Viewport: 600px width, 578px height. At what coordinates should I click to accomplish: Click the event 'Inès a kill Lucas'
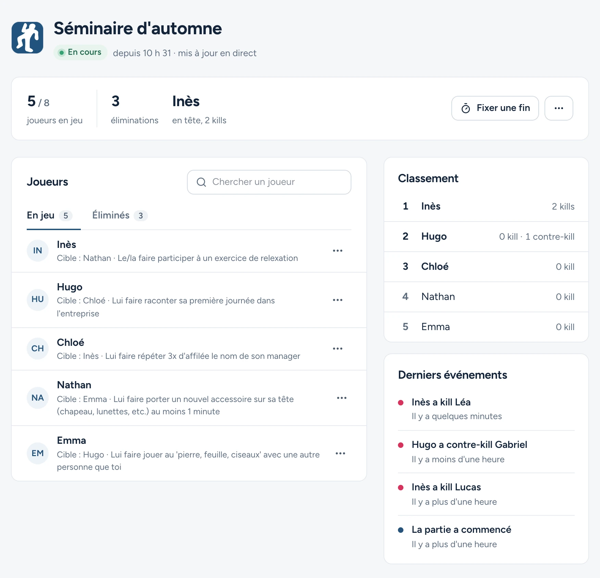pyautogui.click(x=486, y=494)
